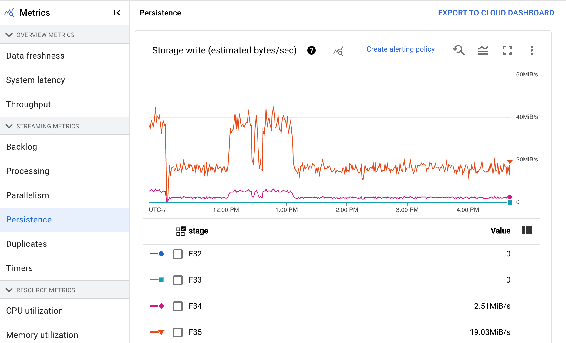Click the Storage write help icon
566x343 pixels.
pyautogui.click(x=311, y=51)
